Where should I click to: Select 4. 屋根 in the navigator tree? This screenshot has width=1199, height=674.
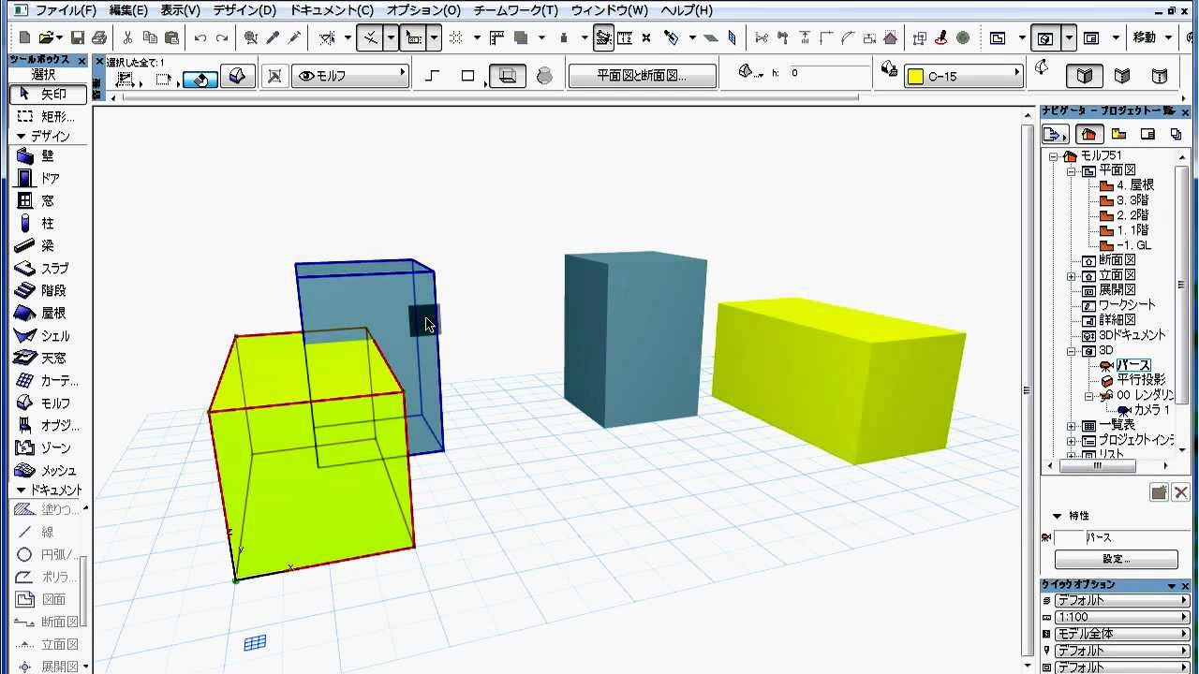point(1135,185)
